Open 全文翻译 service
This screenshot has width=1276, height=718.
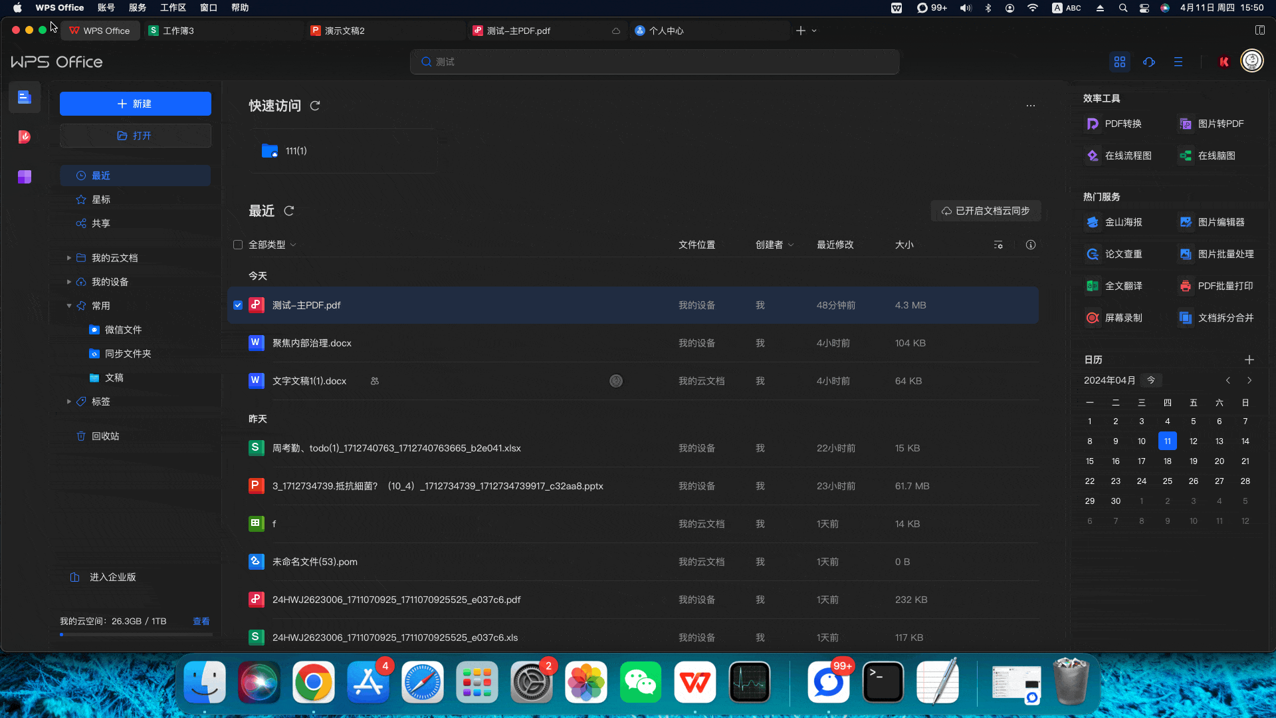[x=1114, y=286]
